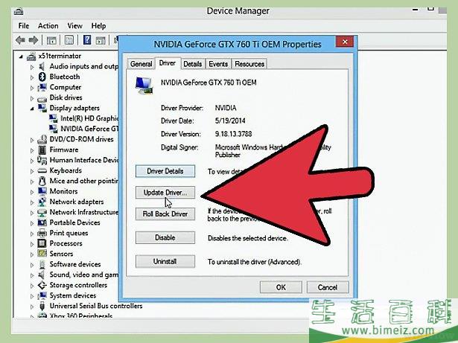Click the x51terminator computer root icon
This screenshot has height=343, width=458.
click(x=31, y=56)
